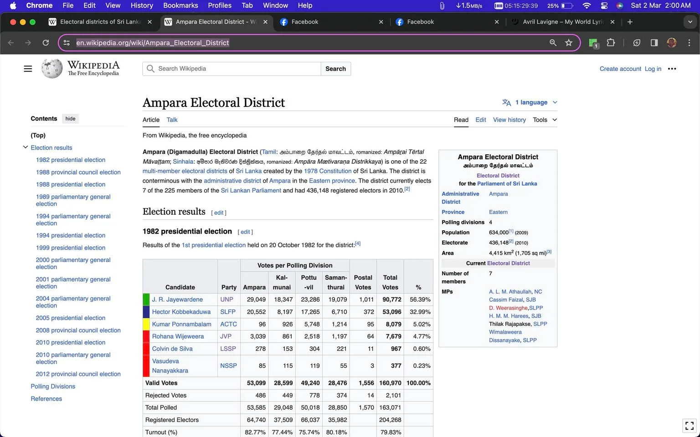Open the Wikipedia main menu hamburger icon
This screenshot has height=437, width=700.
pyautogui.click(x=28, y=69)
